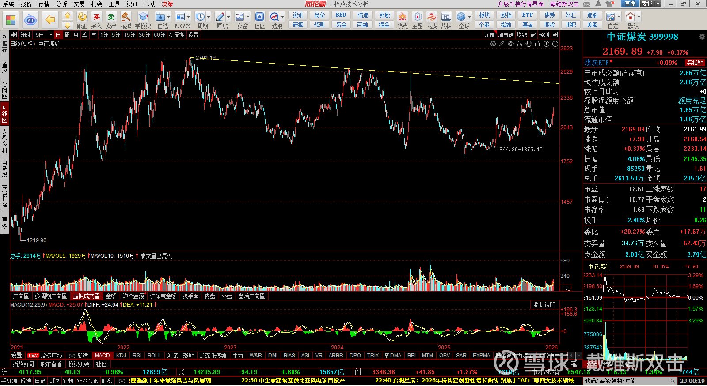Expand the 全球 global dropdown arrow
The image size is (707, 386).
(469, 17)
